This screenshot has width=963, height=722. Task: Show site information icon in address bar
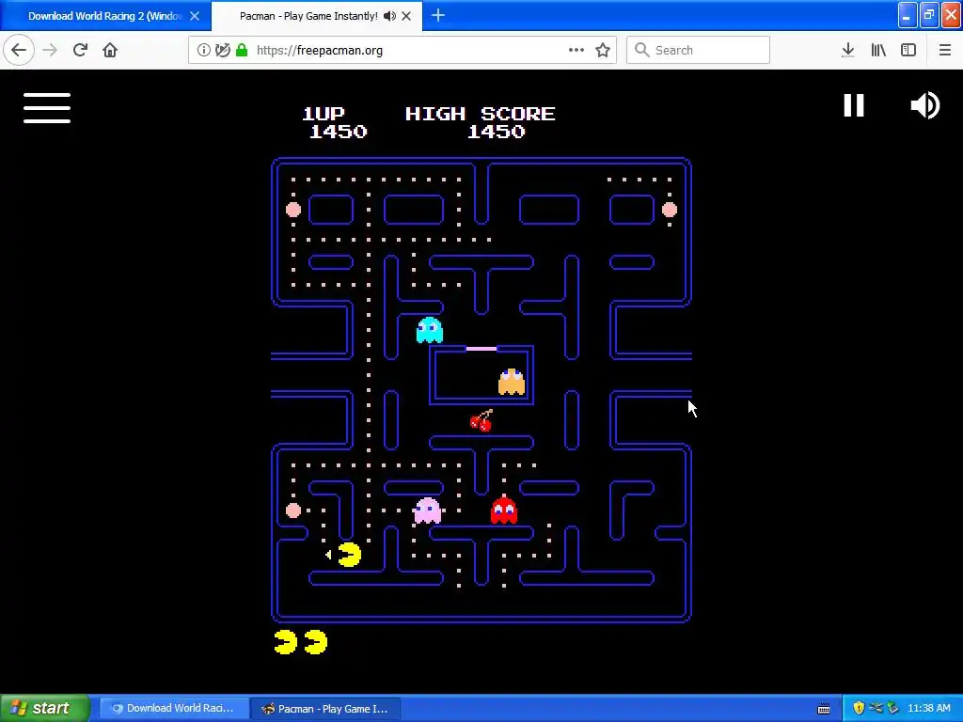click(x=203, y=50)
